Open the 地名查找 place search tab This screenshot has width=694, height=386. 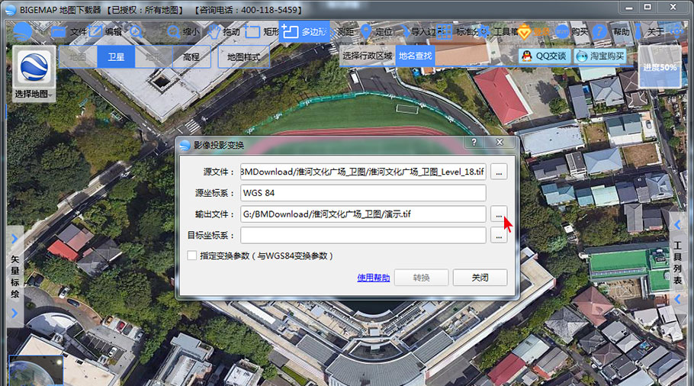pyautogui.click(x=415, y=56)
